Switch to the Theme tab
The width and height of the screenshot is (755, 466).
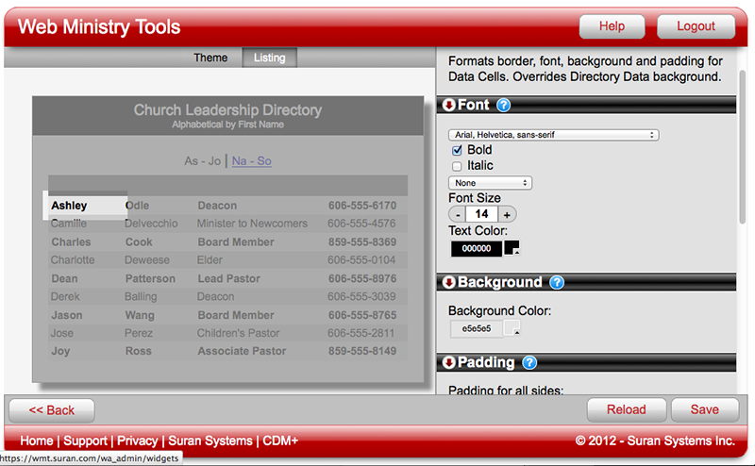click(210, 58)
